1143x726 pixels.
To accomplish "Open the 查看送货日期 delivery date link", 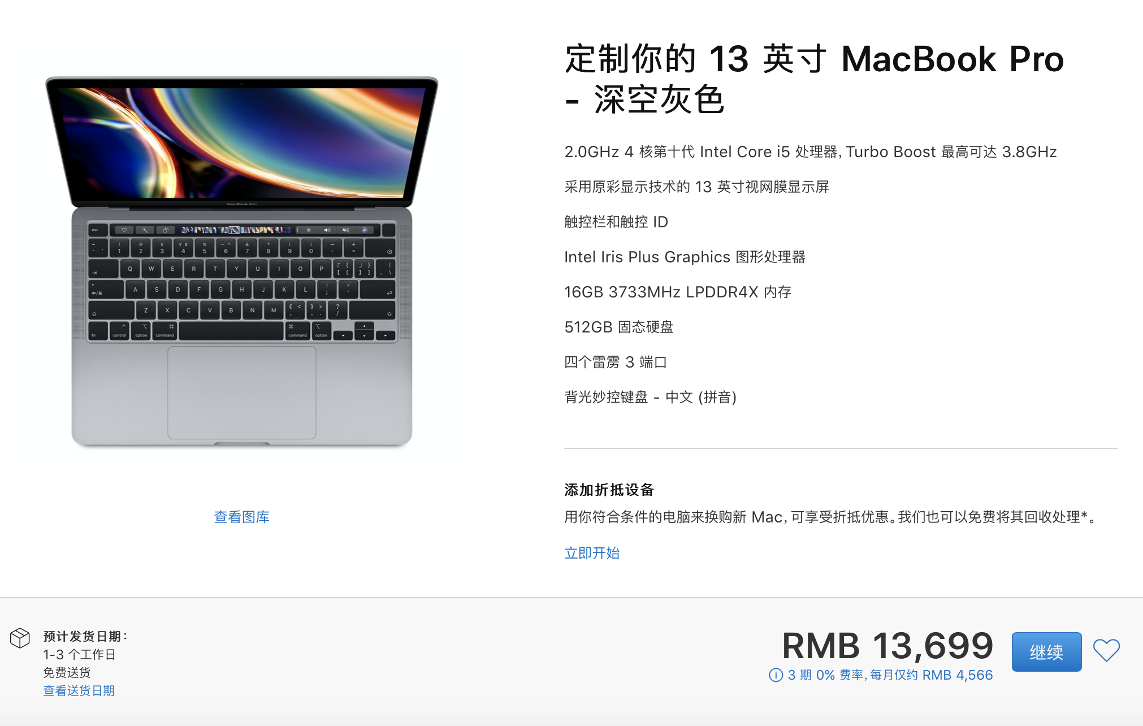I will (79, 690).
